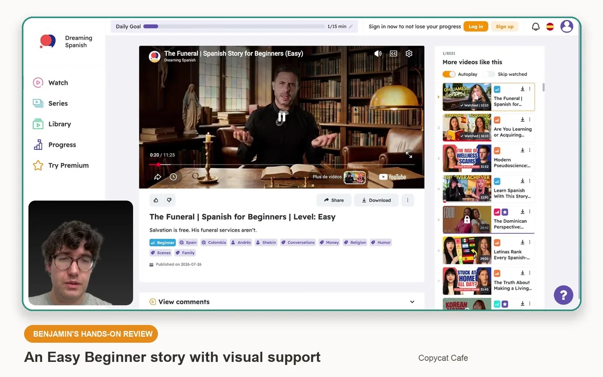This screenshot has width=603, height=377.
Task: Click the Log in button
Action: pyautogui.click(x=476, y=27)
